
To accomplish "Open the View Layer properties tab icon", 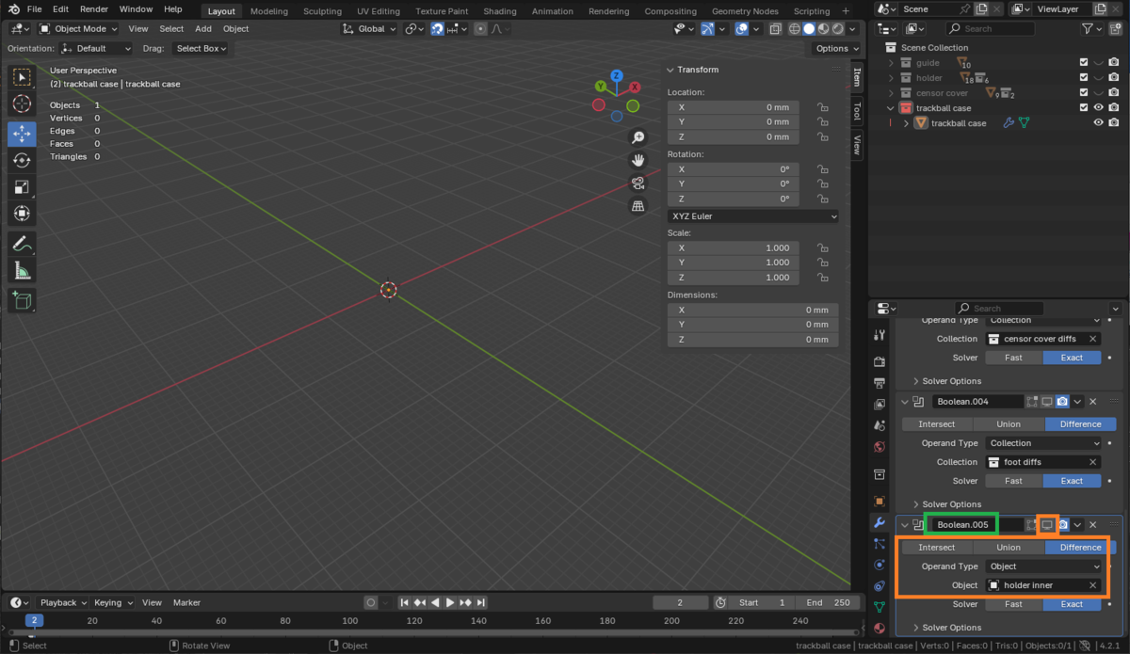I will click(x=880, y=405).
